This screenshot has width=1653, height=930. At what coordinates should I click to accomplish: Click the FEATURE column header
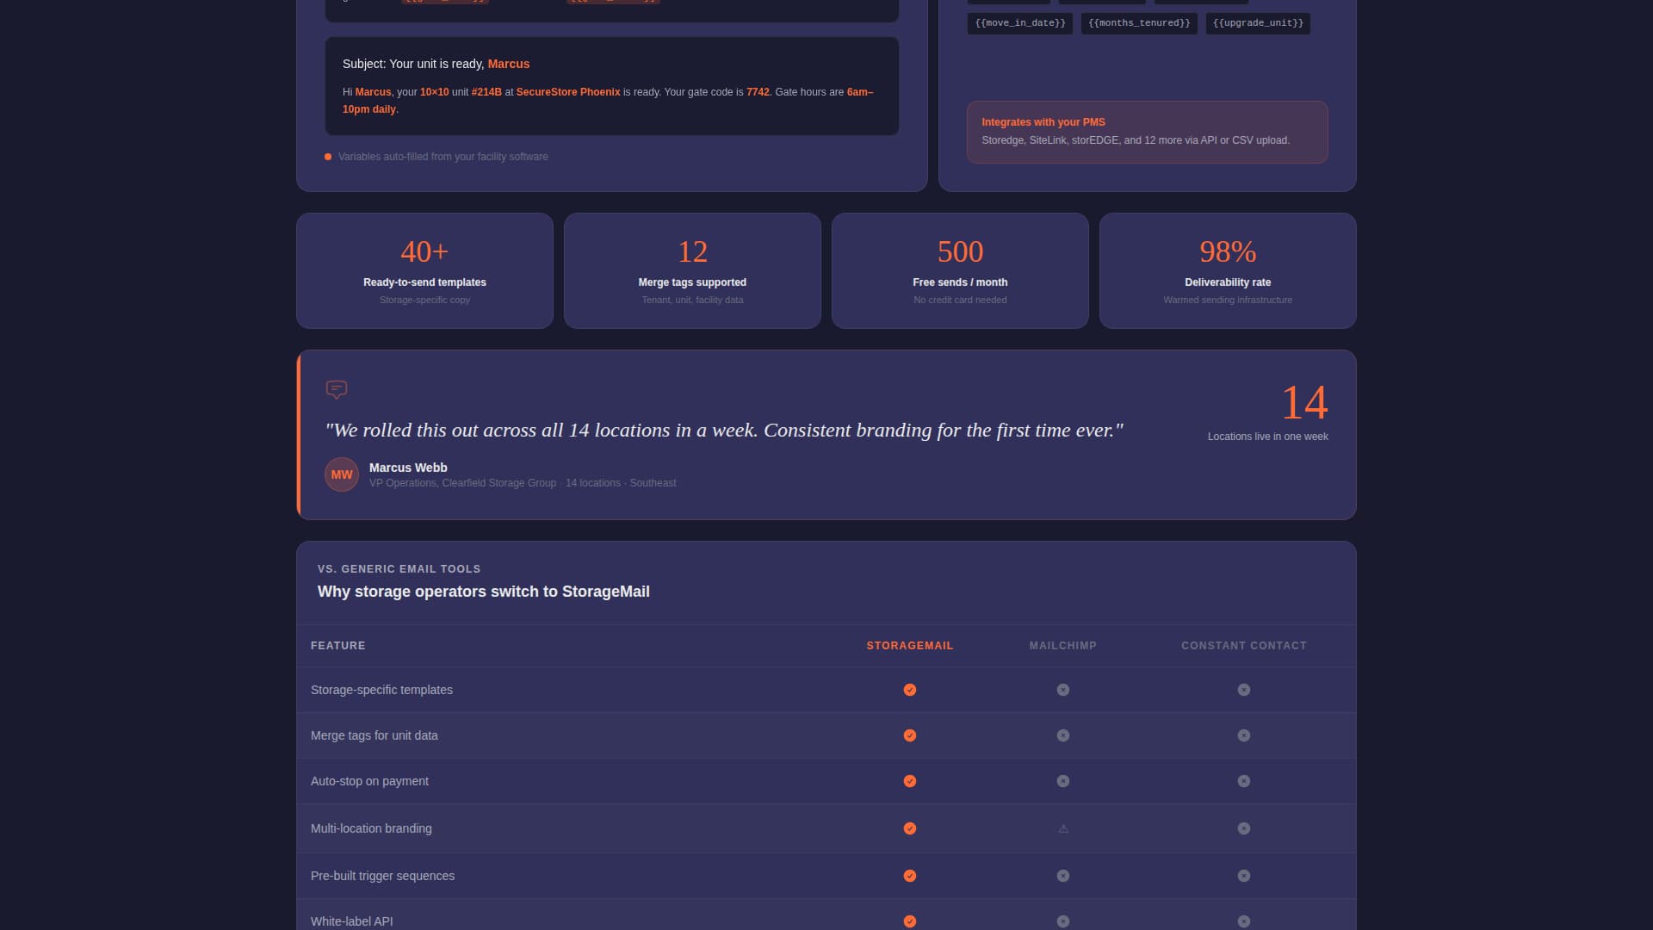pos(337,646)
